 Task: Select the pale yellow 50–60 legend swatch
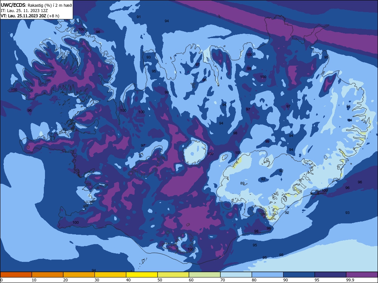173,275
